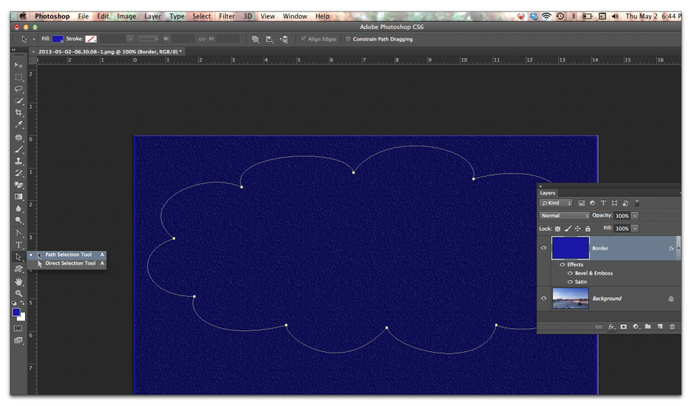Open the layer Fill slider dropdown
Viewport: 692px width, 406px height.
[635, 229]
